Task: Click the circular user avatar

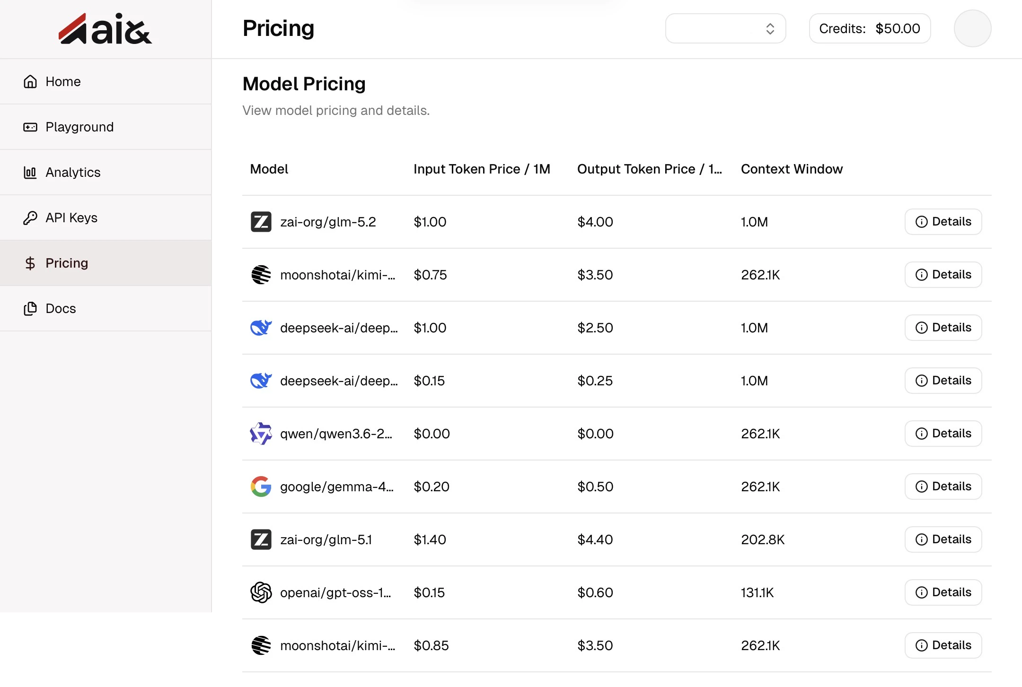Action: tap(973, 28)
